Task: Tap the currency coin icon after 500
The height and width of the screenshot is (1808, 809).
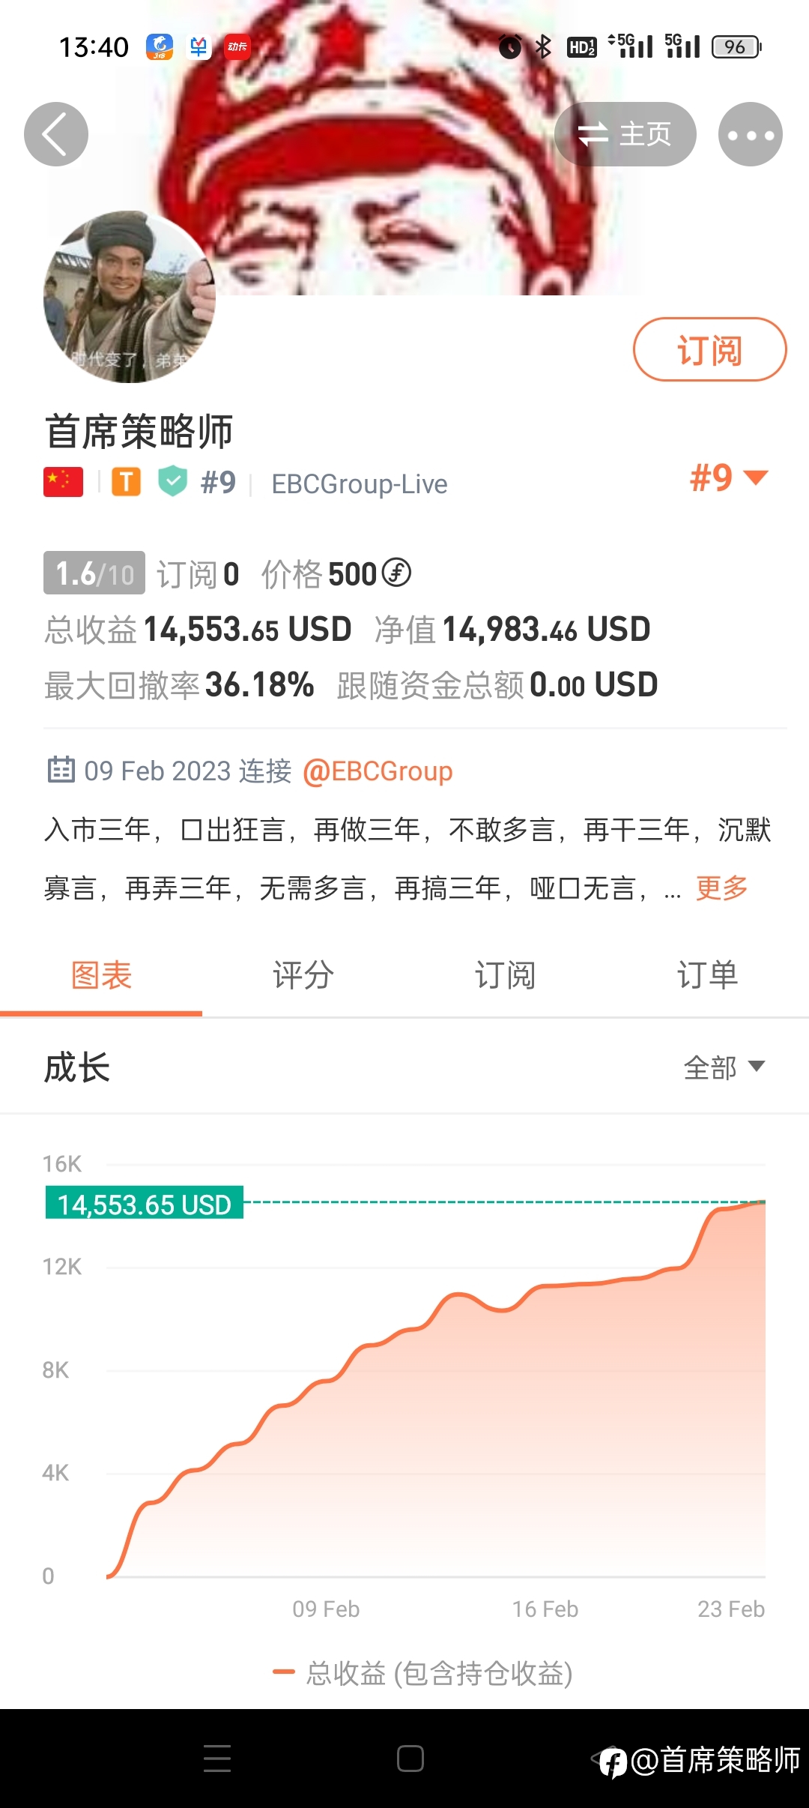Action: (x=396, y=573)
